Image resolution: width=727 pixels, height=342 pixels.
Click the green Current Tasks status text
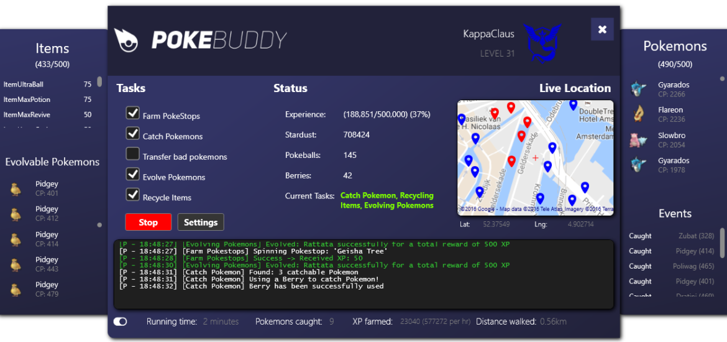click(387, 200)
